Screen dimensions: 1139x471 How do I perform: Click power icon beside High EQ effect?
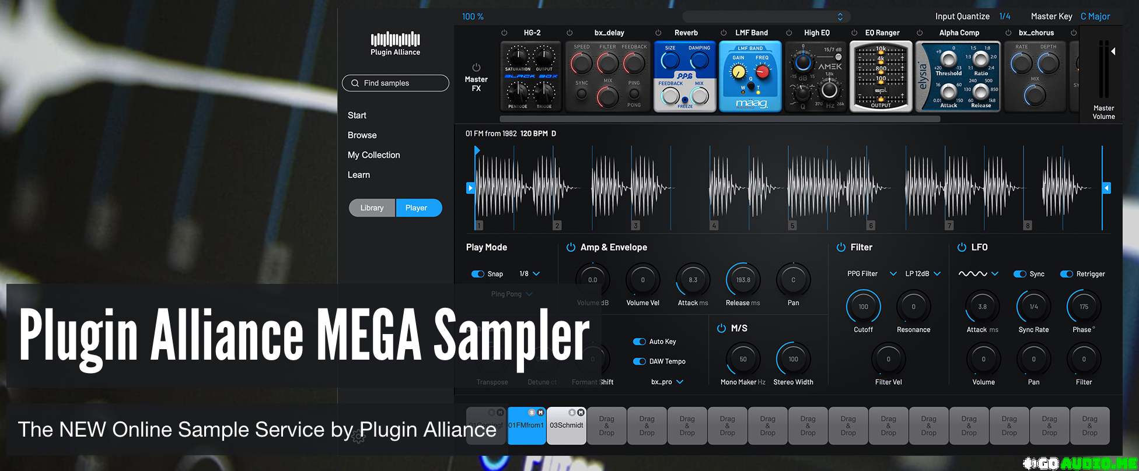point(789,33)
